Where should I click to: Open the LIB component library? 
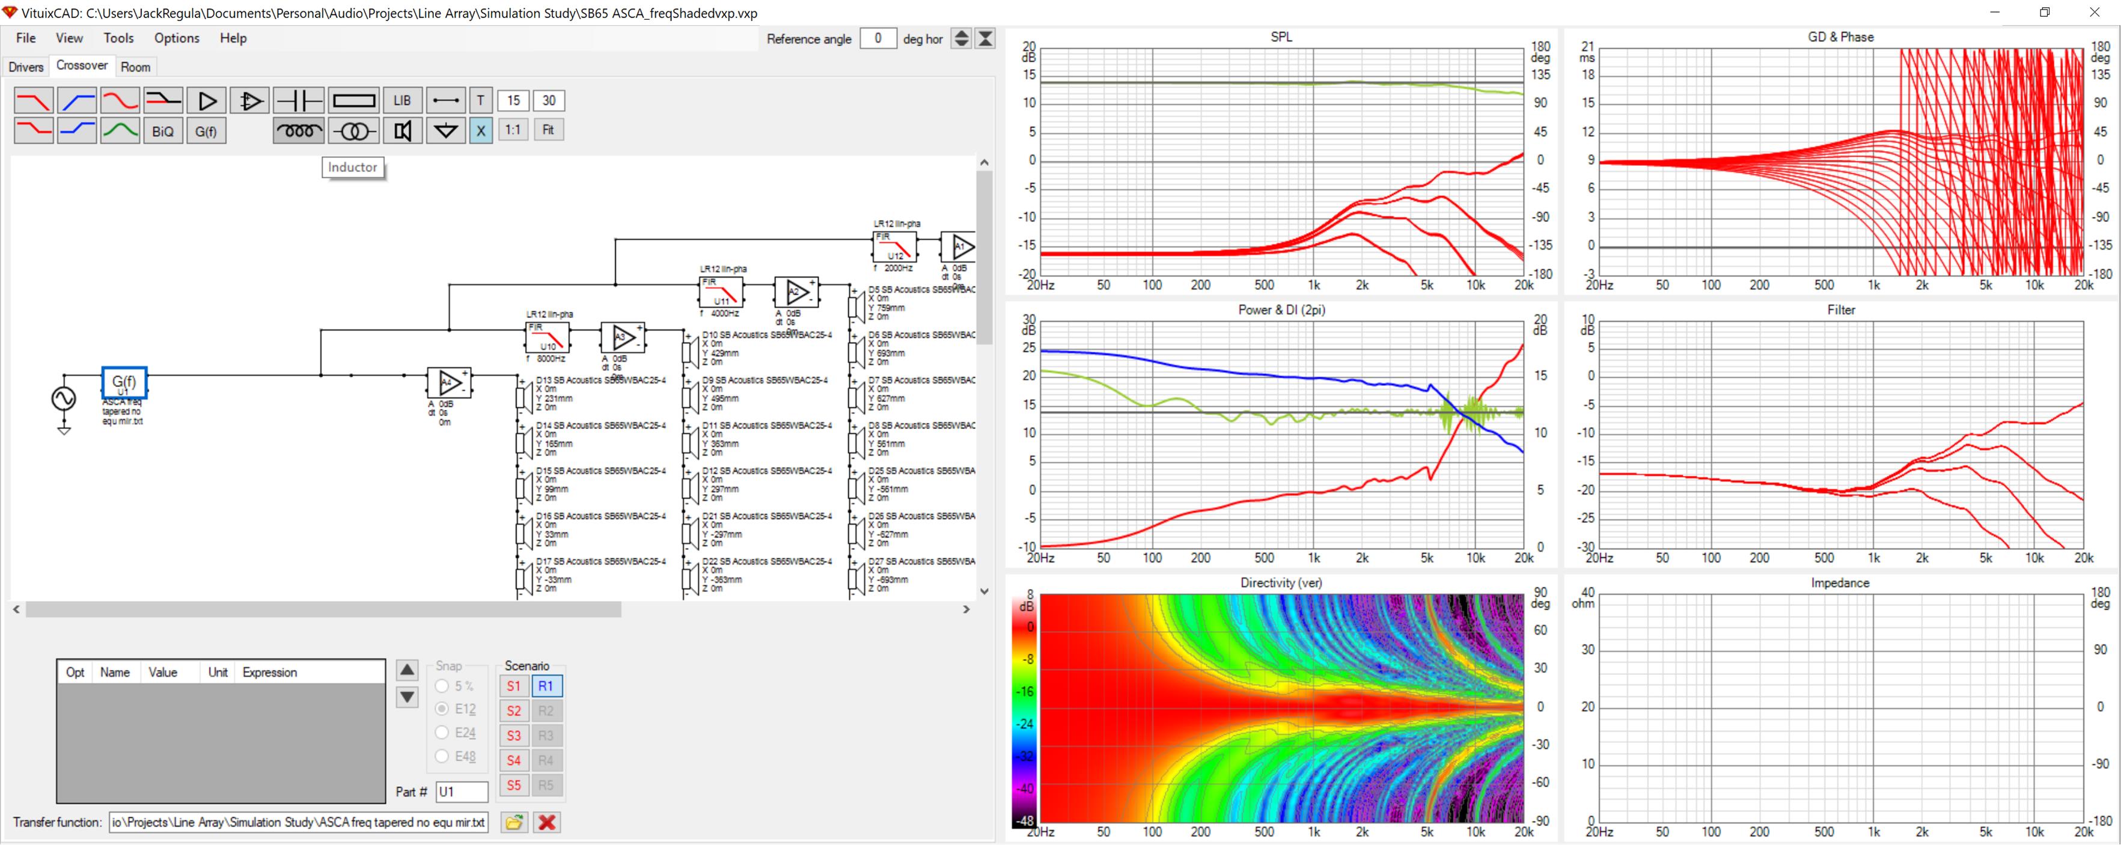403,100
